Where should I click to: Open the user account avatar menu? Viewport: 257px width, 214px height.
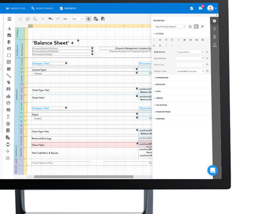(212, 8)
